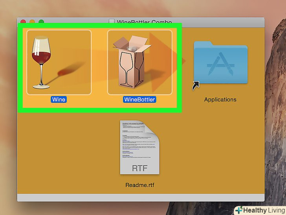Click the WineBottler Combo window title
Image resolution: width=286 pixels, height=215 pixels.
coord(144,22)
